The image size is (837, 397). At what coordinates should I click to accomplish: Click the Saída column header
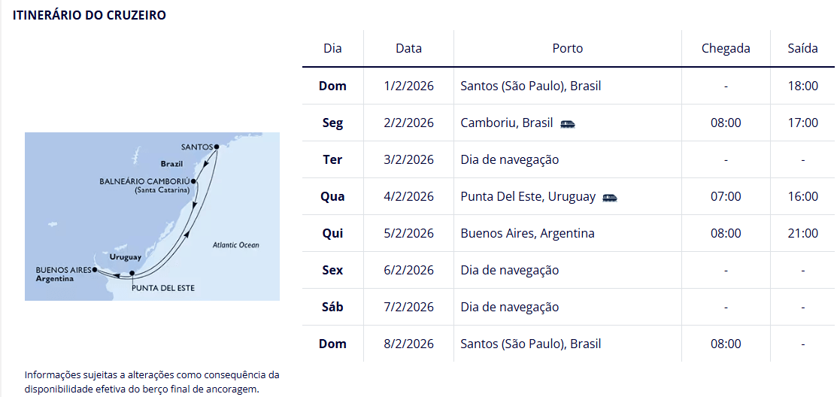click(802, 48)
